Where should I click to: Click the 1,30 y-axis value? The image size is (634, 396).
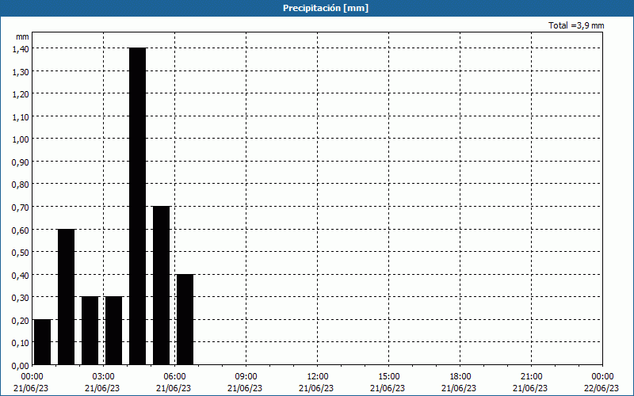(21, 71)
